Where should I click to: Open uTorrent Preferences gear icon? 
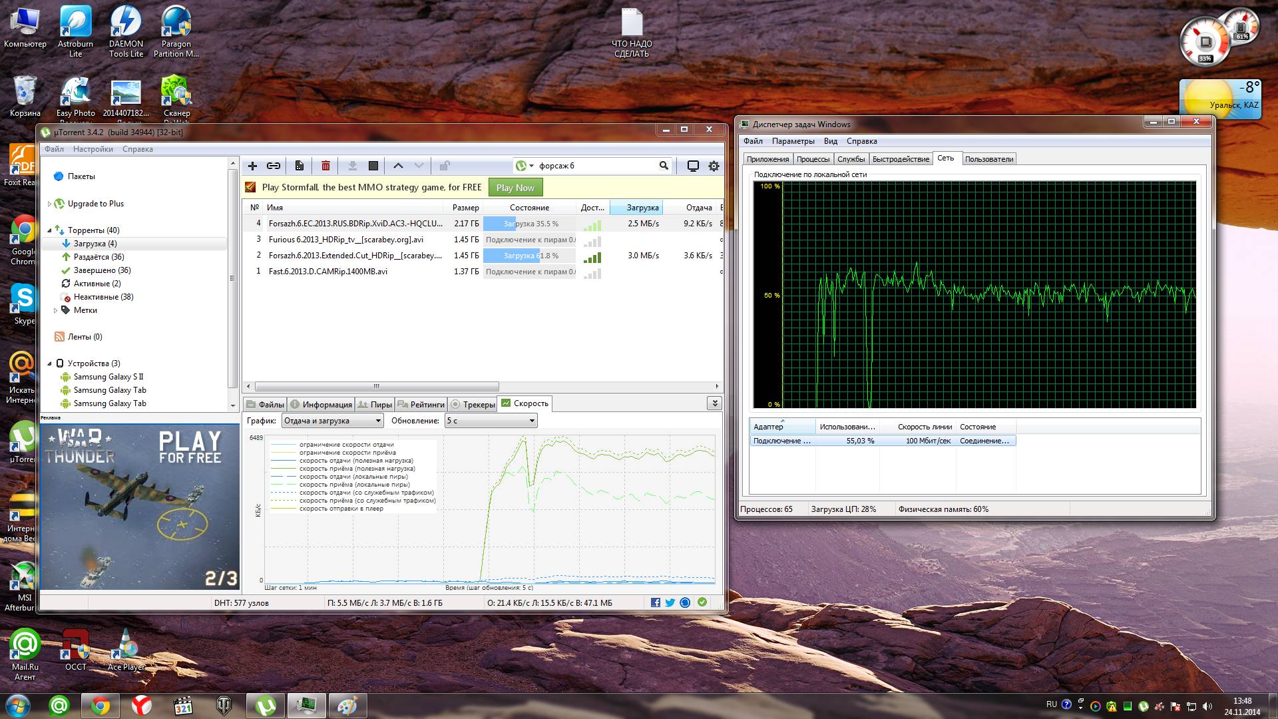(x=714, y=166)
